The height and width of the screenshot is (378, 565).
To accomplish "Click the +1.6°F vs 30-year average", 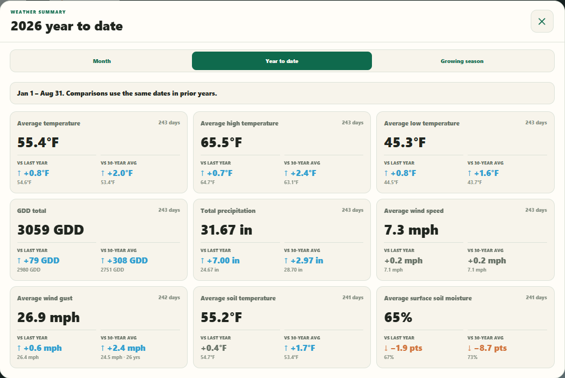I will pos(483,173).
